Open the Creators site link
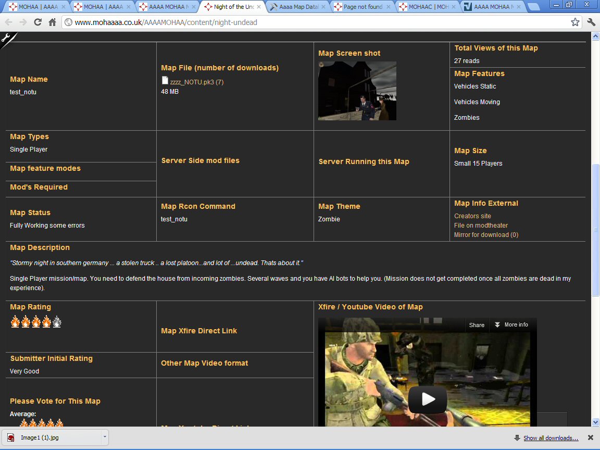 pyautogui.click(x=472, y=216)
